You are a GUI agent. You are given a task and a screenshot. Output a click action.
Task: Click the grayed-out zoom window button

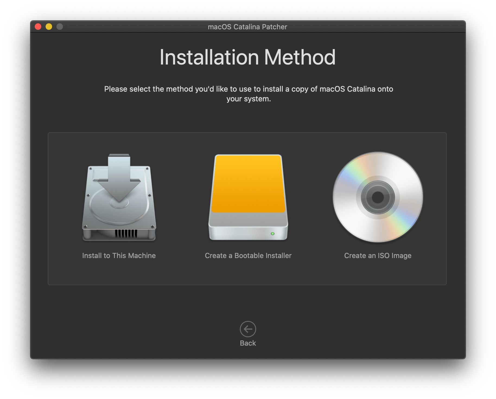(x=60, y=27)
